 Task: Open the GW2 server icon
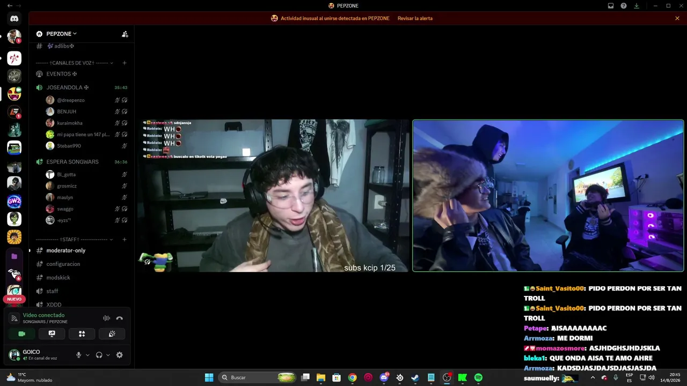pos(14,201)
